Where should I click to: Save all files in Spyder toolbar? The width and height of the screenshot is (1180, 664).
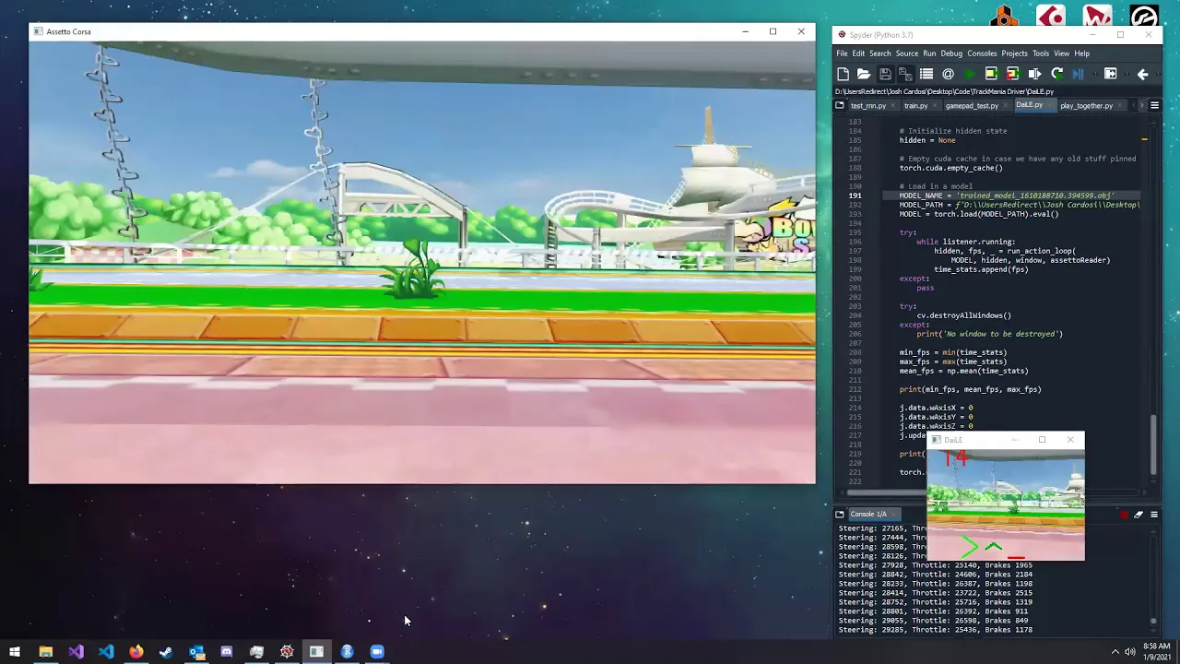point(905,74)
